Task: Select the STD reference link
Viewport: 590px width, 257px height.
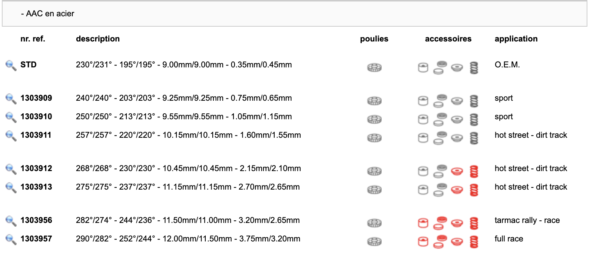Action: [29, 65]
